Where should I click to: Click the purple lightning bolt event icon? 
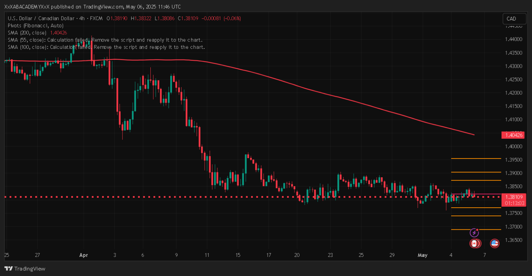(x=475, y=233)
